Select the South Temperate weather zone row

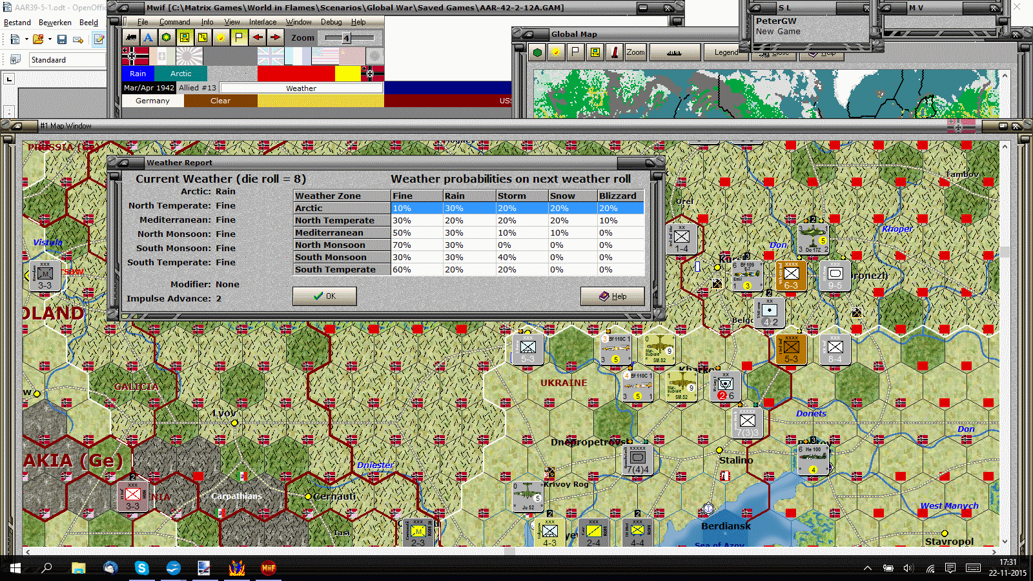469,269
